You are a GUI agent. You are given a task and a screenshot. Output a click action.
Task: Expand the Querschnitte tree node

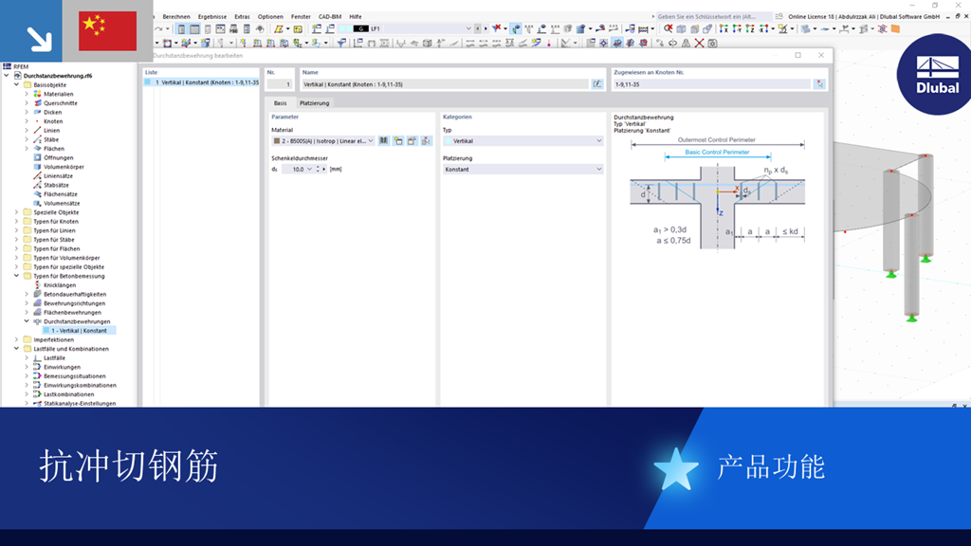[x=27, y=102]
